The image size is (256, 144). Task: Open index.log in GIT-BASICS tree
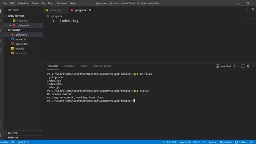21,53
